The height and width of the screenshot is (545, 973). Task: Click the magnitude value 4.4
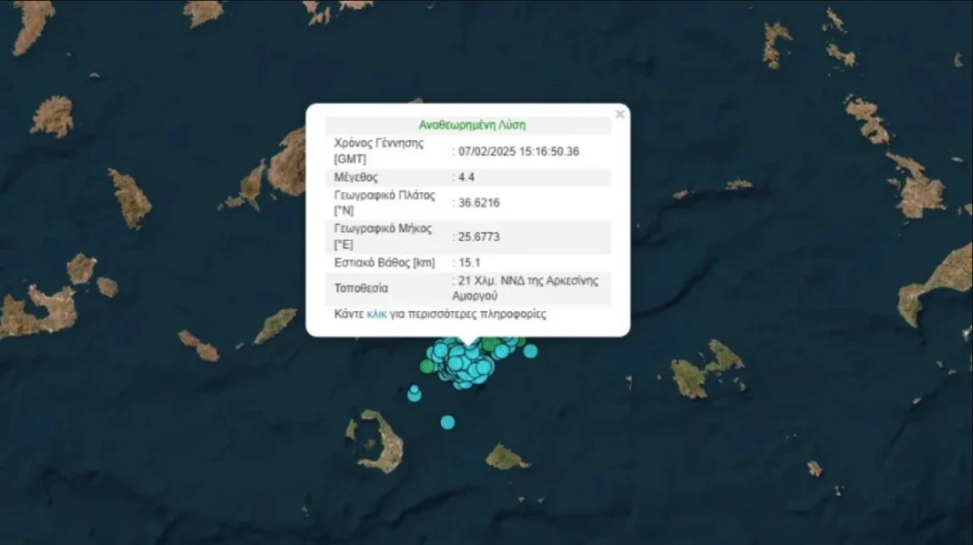tap(463, 177)
